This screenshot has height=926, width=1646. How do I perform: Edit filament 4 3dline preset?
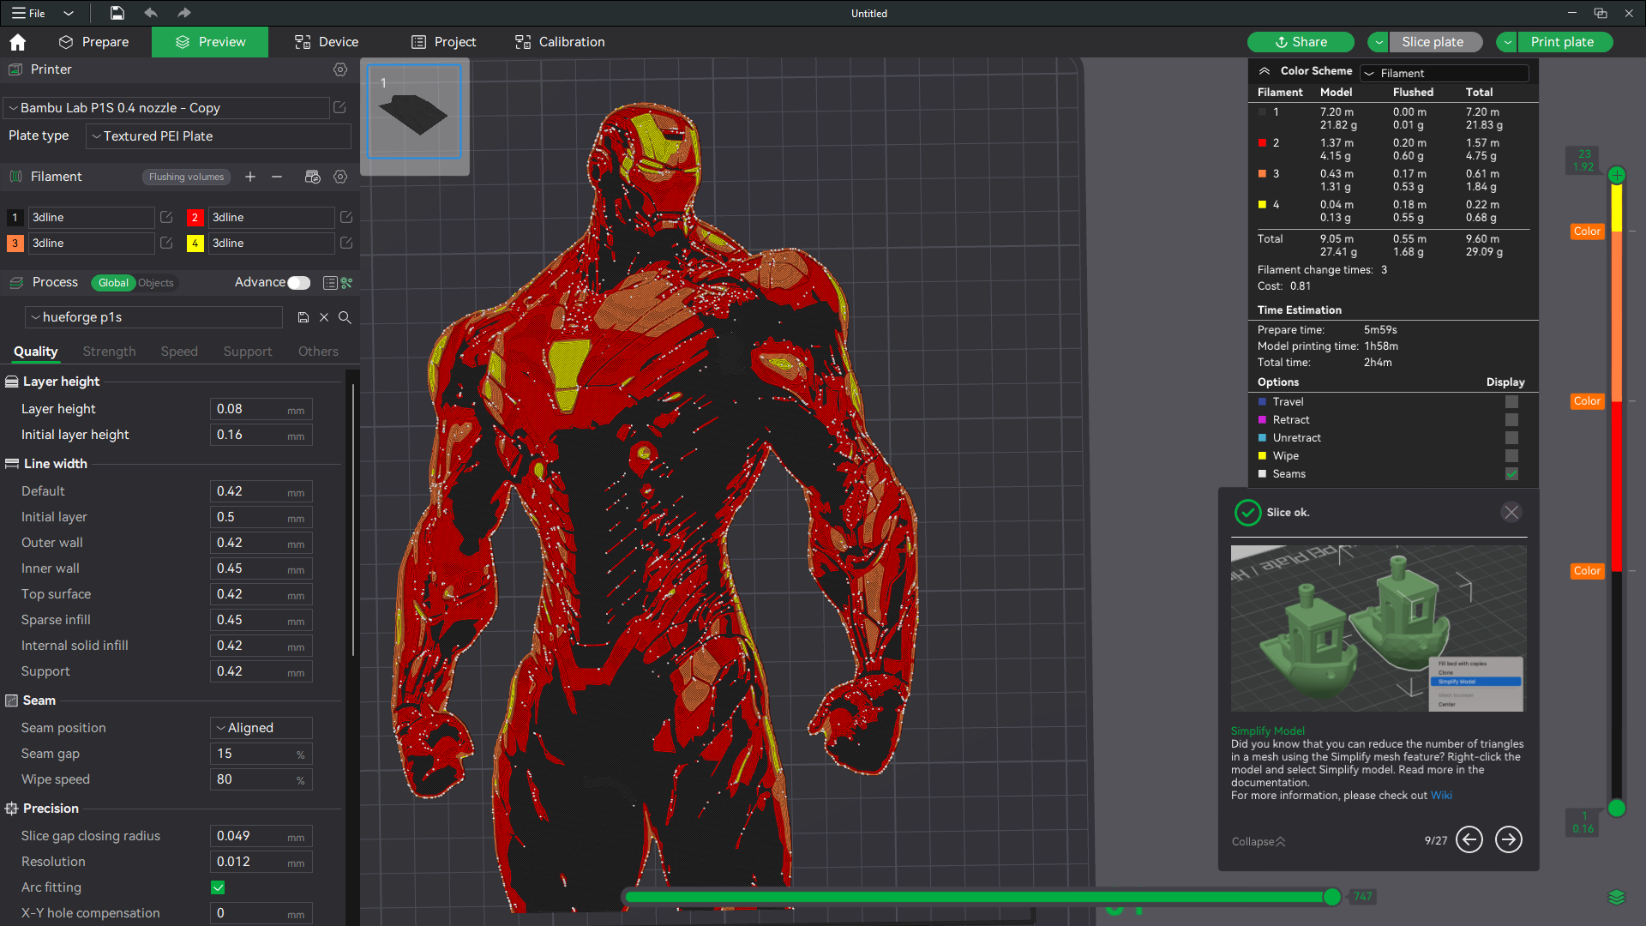[346, 244]
